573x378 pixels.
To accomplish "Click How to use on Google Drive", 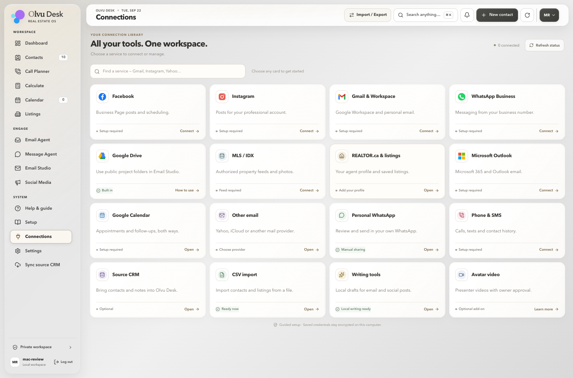I will (x=187, y=191).
